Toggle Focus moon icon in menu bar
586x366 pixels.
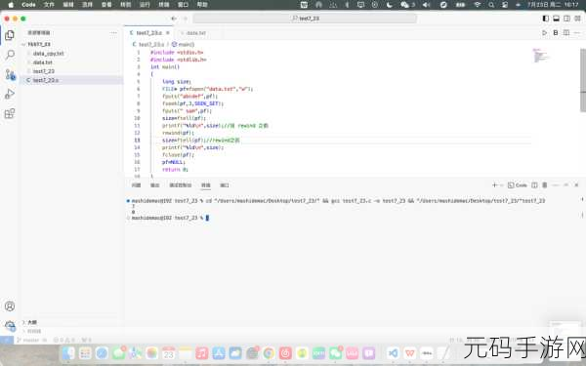point(390,5)
